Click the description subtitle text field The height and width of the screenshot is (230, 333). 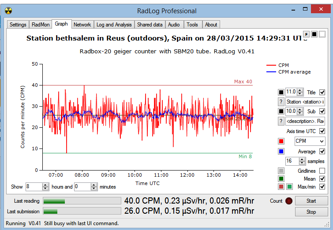(305, 121)
